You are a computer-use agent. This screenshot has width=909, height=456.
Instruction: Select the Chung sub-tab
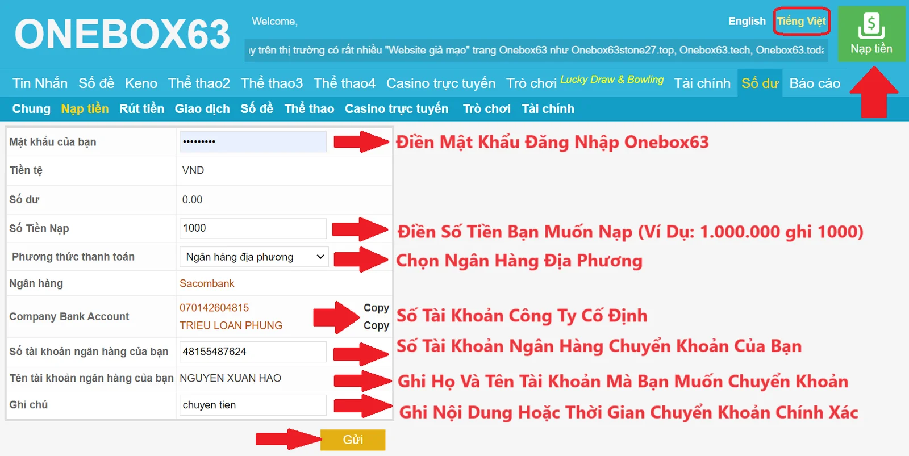click(x=31, y=108)
